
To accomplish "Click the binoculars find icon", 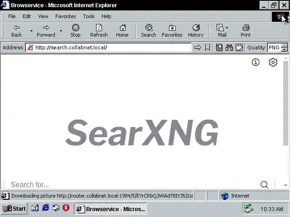I will point(229,47).
